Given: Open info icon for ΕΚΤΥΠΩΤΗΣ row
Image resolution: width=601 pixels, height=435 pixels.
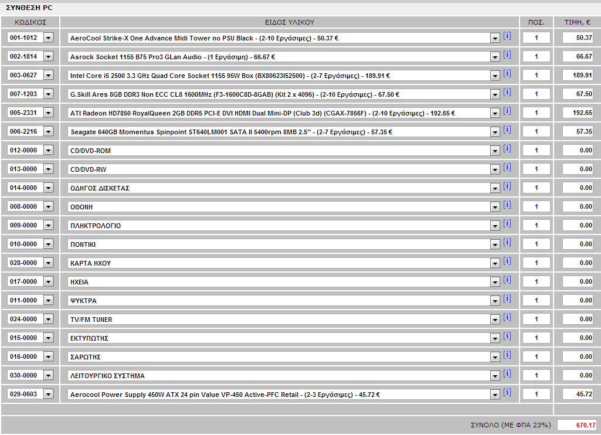Looking at the screenshot, I should pyautogui.click(x=507, y=336).
